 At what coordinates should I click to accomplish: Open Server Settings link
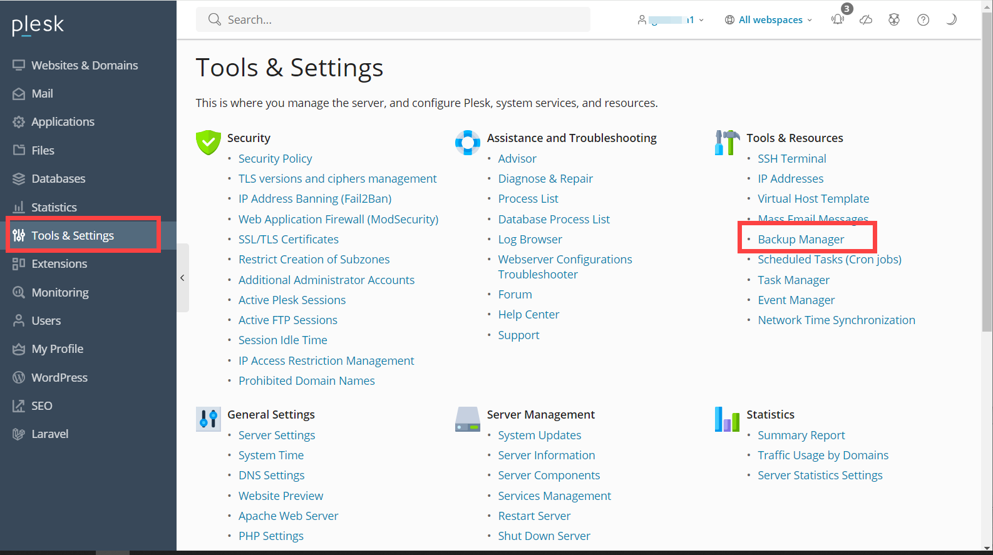coord(277,435)
